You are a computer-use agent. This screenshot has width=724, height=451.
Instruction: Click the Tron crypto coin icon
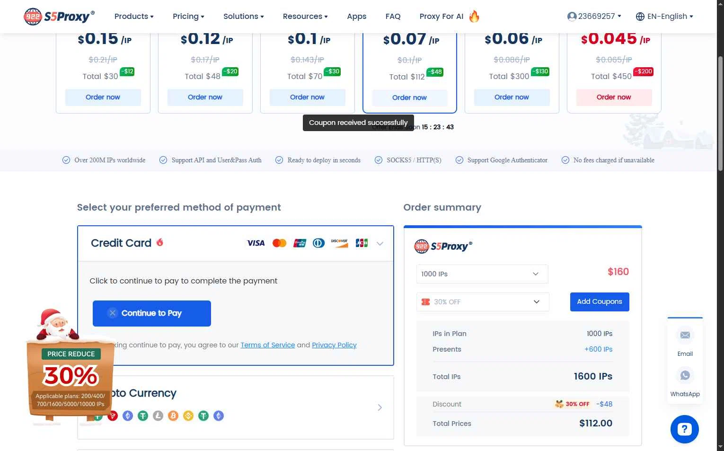coord(113,416)
